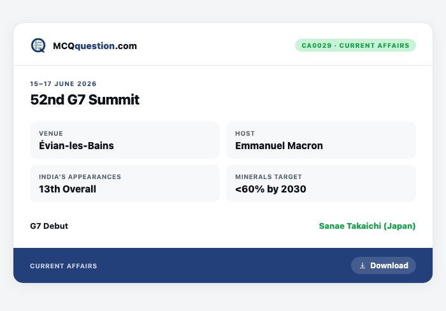This screenshot has height=311, width=446.
Task: Click the CA0029 Current Affairs badge
Action: click(356, 45)
